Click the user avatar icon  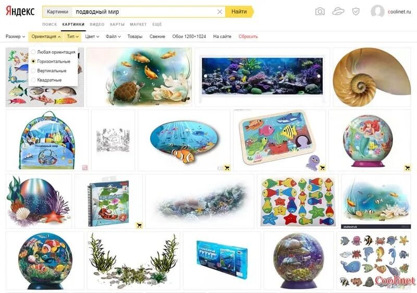(377, 11)
